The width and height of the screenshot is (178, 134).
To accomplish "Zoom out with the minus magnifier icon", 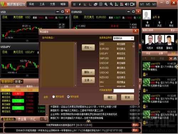I will [x=111, y=4].
